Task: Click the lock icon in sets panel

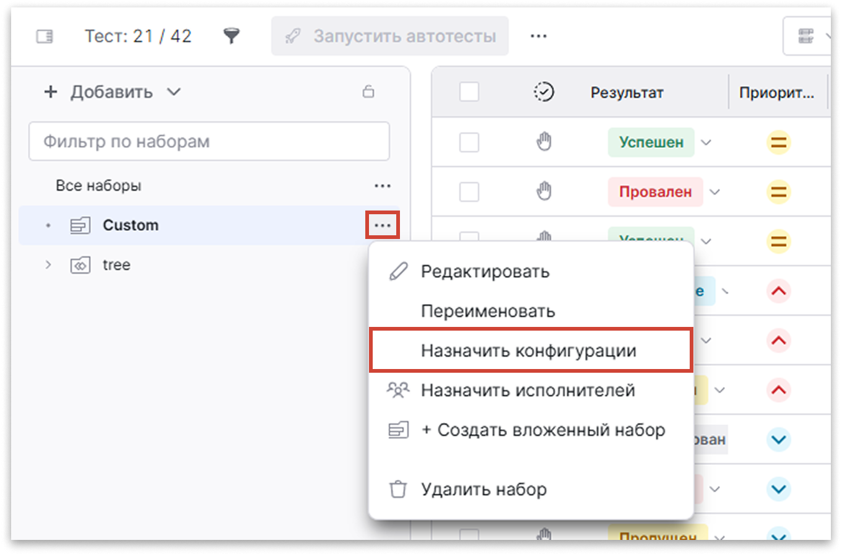Action: coord(368,92)
